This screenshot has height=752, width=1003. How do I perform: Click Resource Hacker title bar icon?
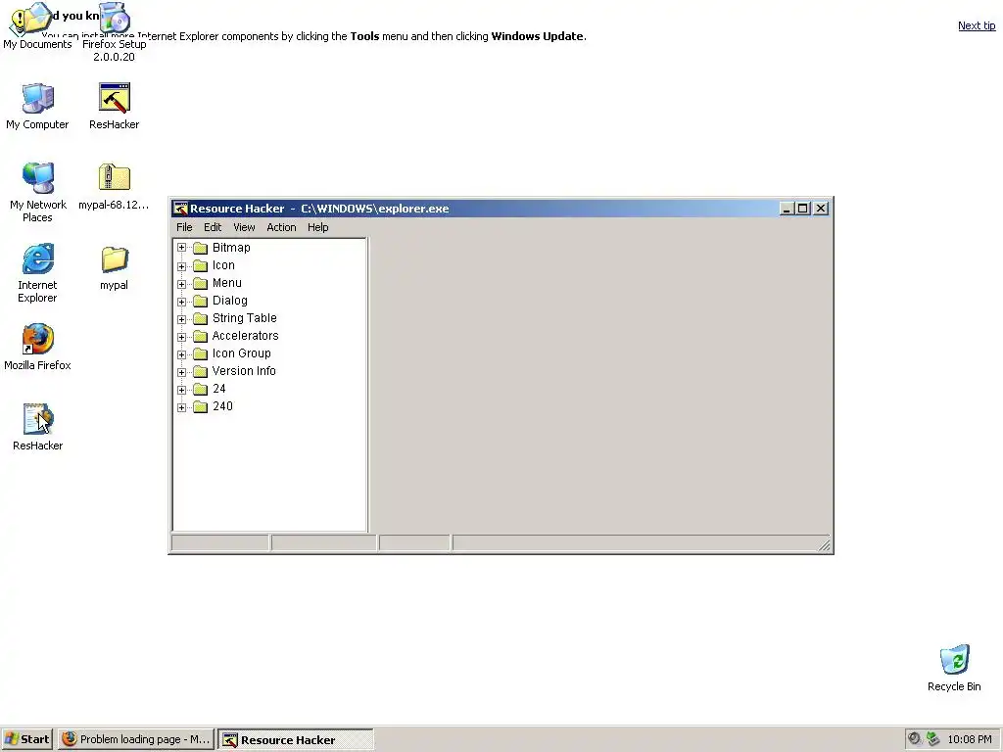(180, 209)
